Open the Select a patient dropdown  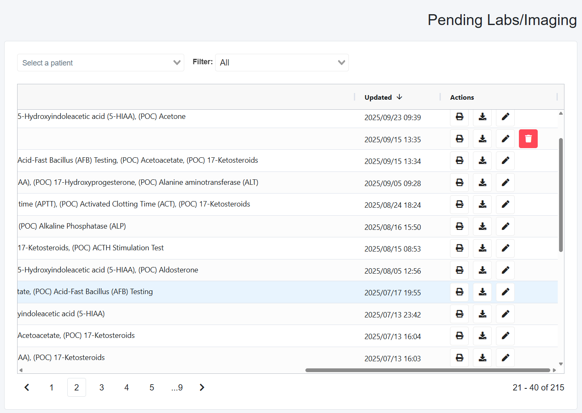coord(100,63)
